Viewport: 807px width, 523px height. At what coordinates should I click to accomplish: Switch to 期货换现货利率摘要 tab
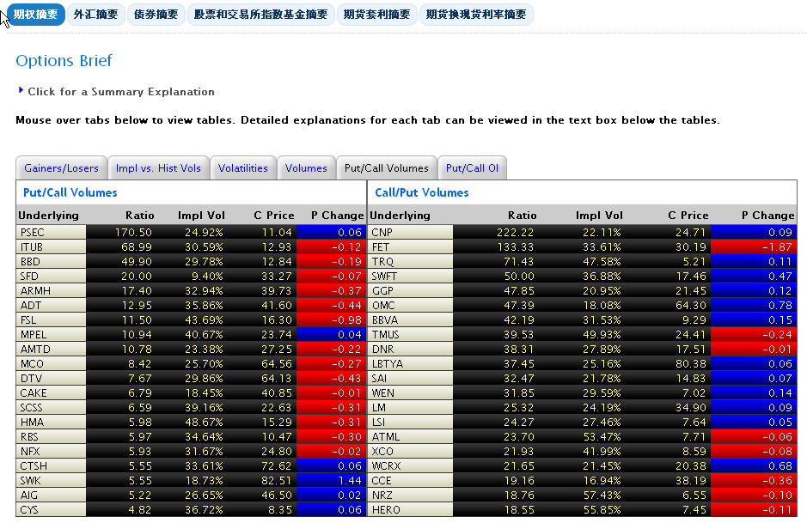pyautogui.click(x=476, y=15)
